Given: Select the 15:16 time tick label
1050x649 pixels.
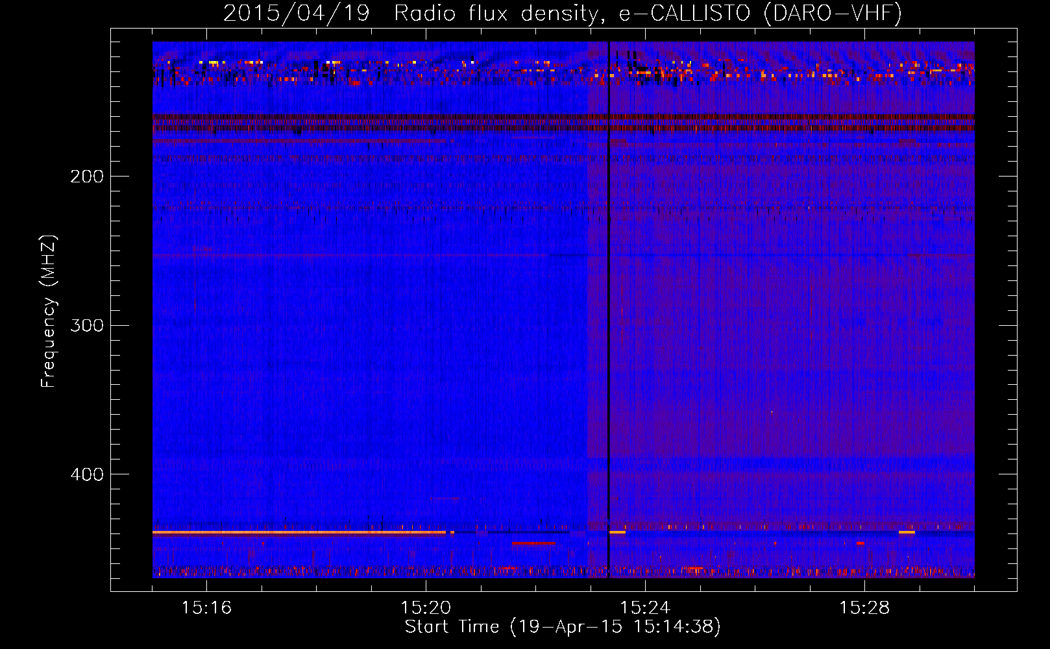Looking at the screenshot, I should 206,608.
